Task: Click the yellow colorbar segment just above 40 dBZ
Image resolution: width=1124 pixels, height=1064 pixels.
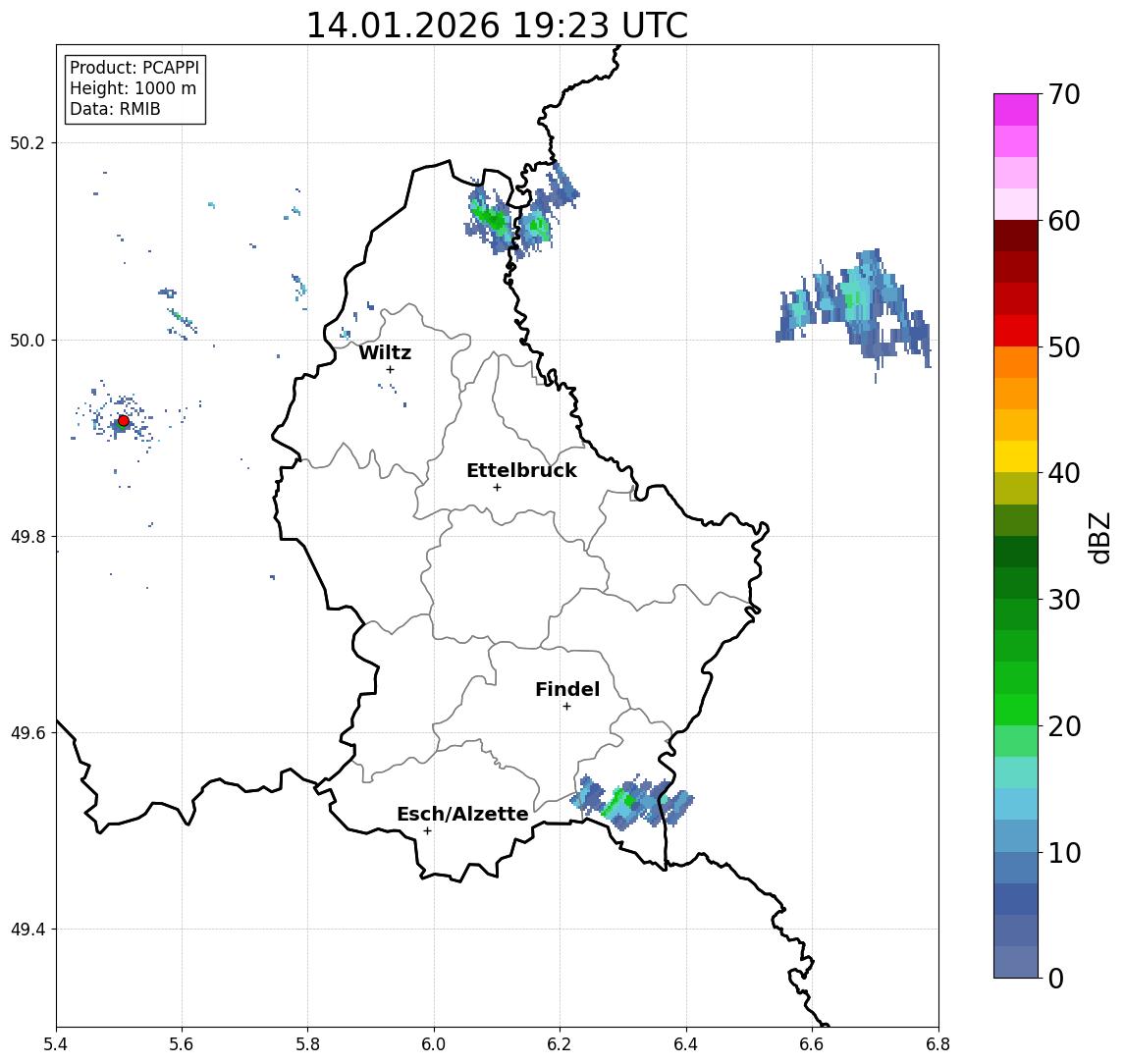Action: tap(1016, 456)
